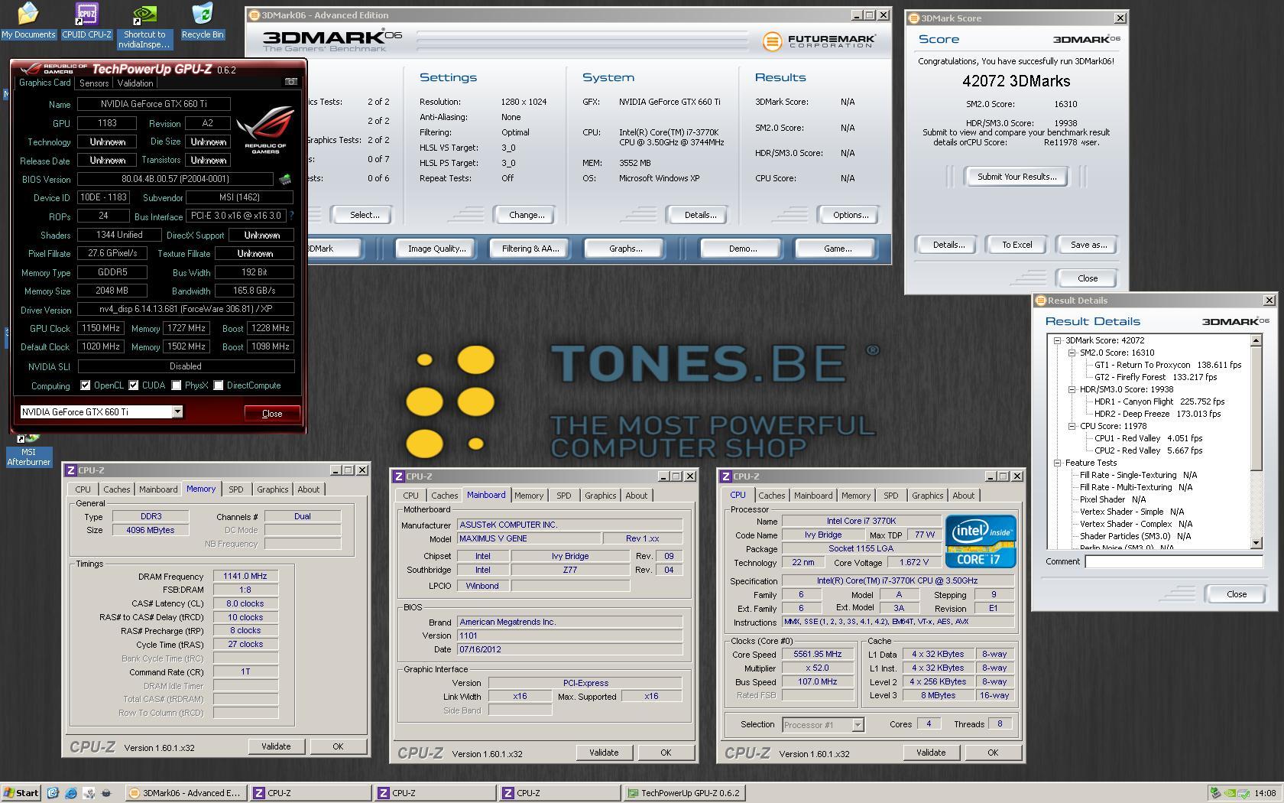Image resolution: width=1284 pixels, height=803 pixels.
Task: Launch Internet Explorer from quick launch
Action: click(70, 793)
